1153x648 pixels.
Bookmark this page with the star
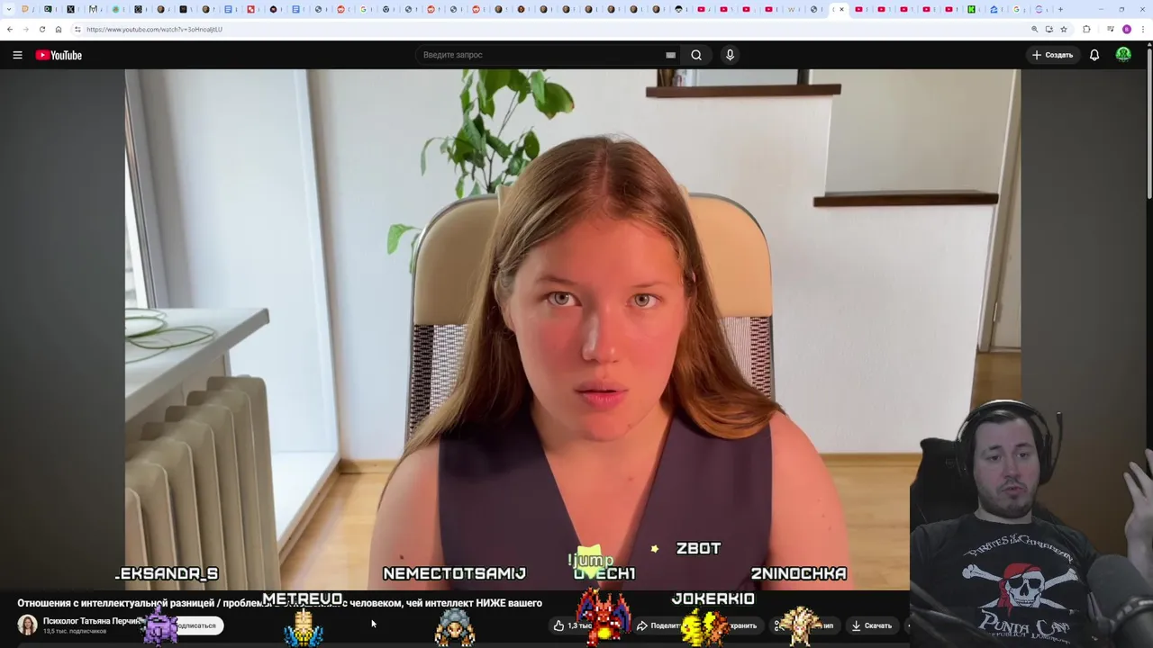pos(1064,29)
